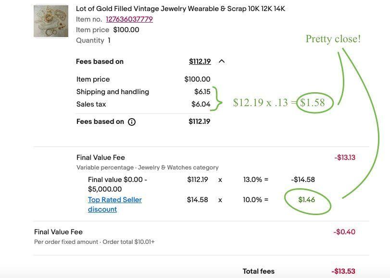Collapse the Fees based on chevron

click(222, 61)
